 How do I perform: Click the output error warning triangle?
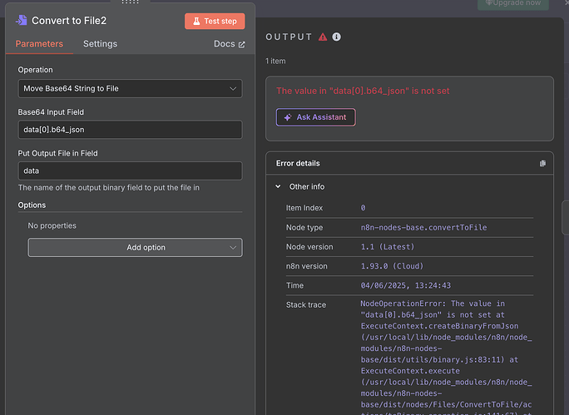(323, 37)
